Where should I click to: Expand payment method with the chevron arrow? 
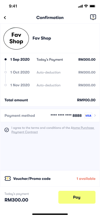pyautogui.click(x=95, y=115)
